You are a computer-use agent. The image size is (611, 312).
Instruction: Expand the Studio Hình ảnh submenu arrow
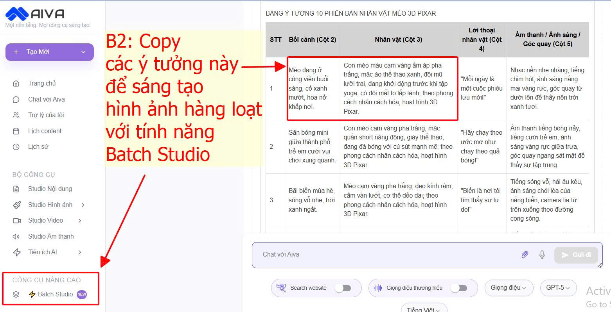click(83, 205)
